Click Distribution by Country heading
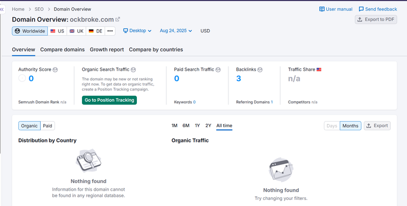Image resolution: width=407 pixels, height=206 pixels. (47, 140)
